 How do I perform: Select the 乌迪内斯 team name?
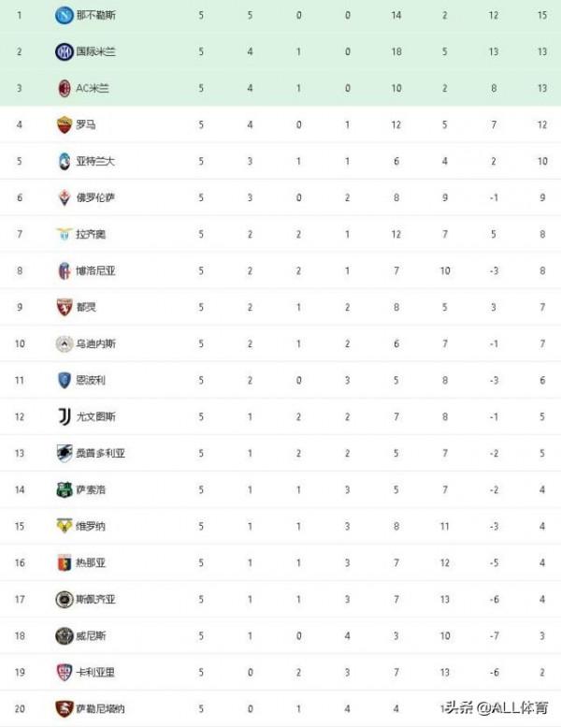coord(96,344)
